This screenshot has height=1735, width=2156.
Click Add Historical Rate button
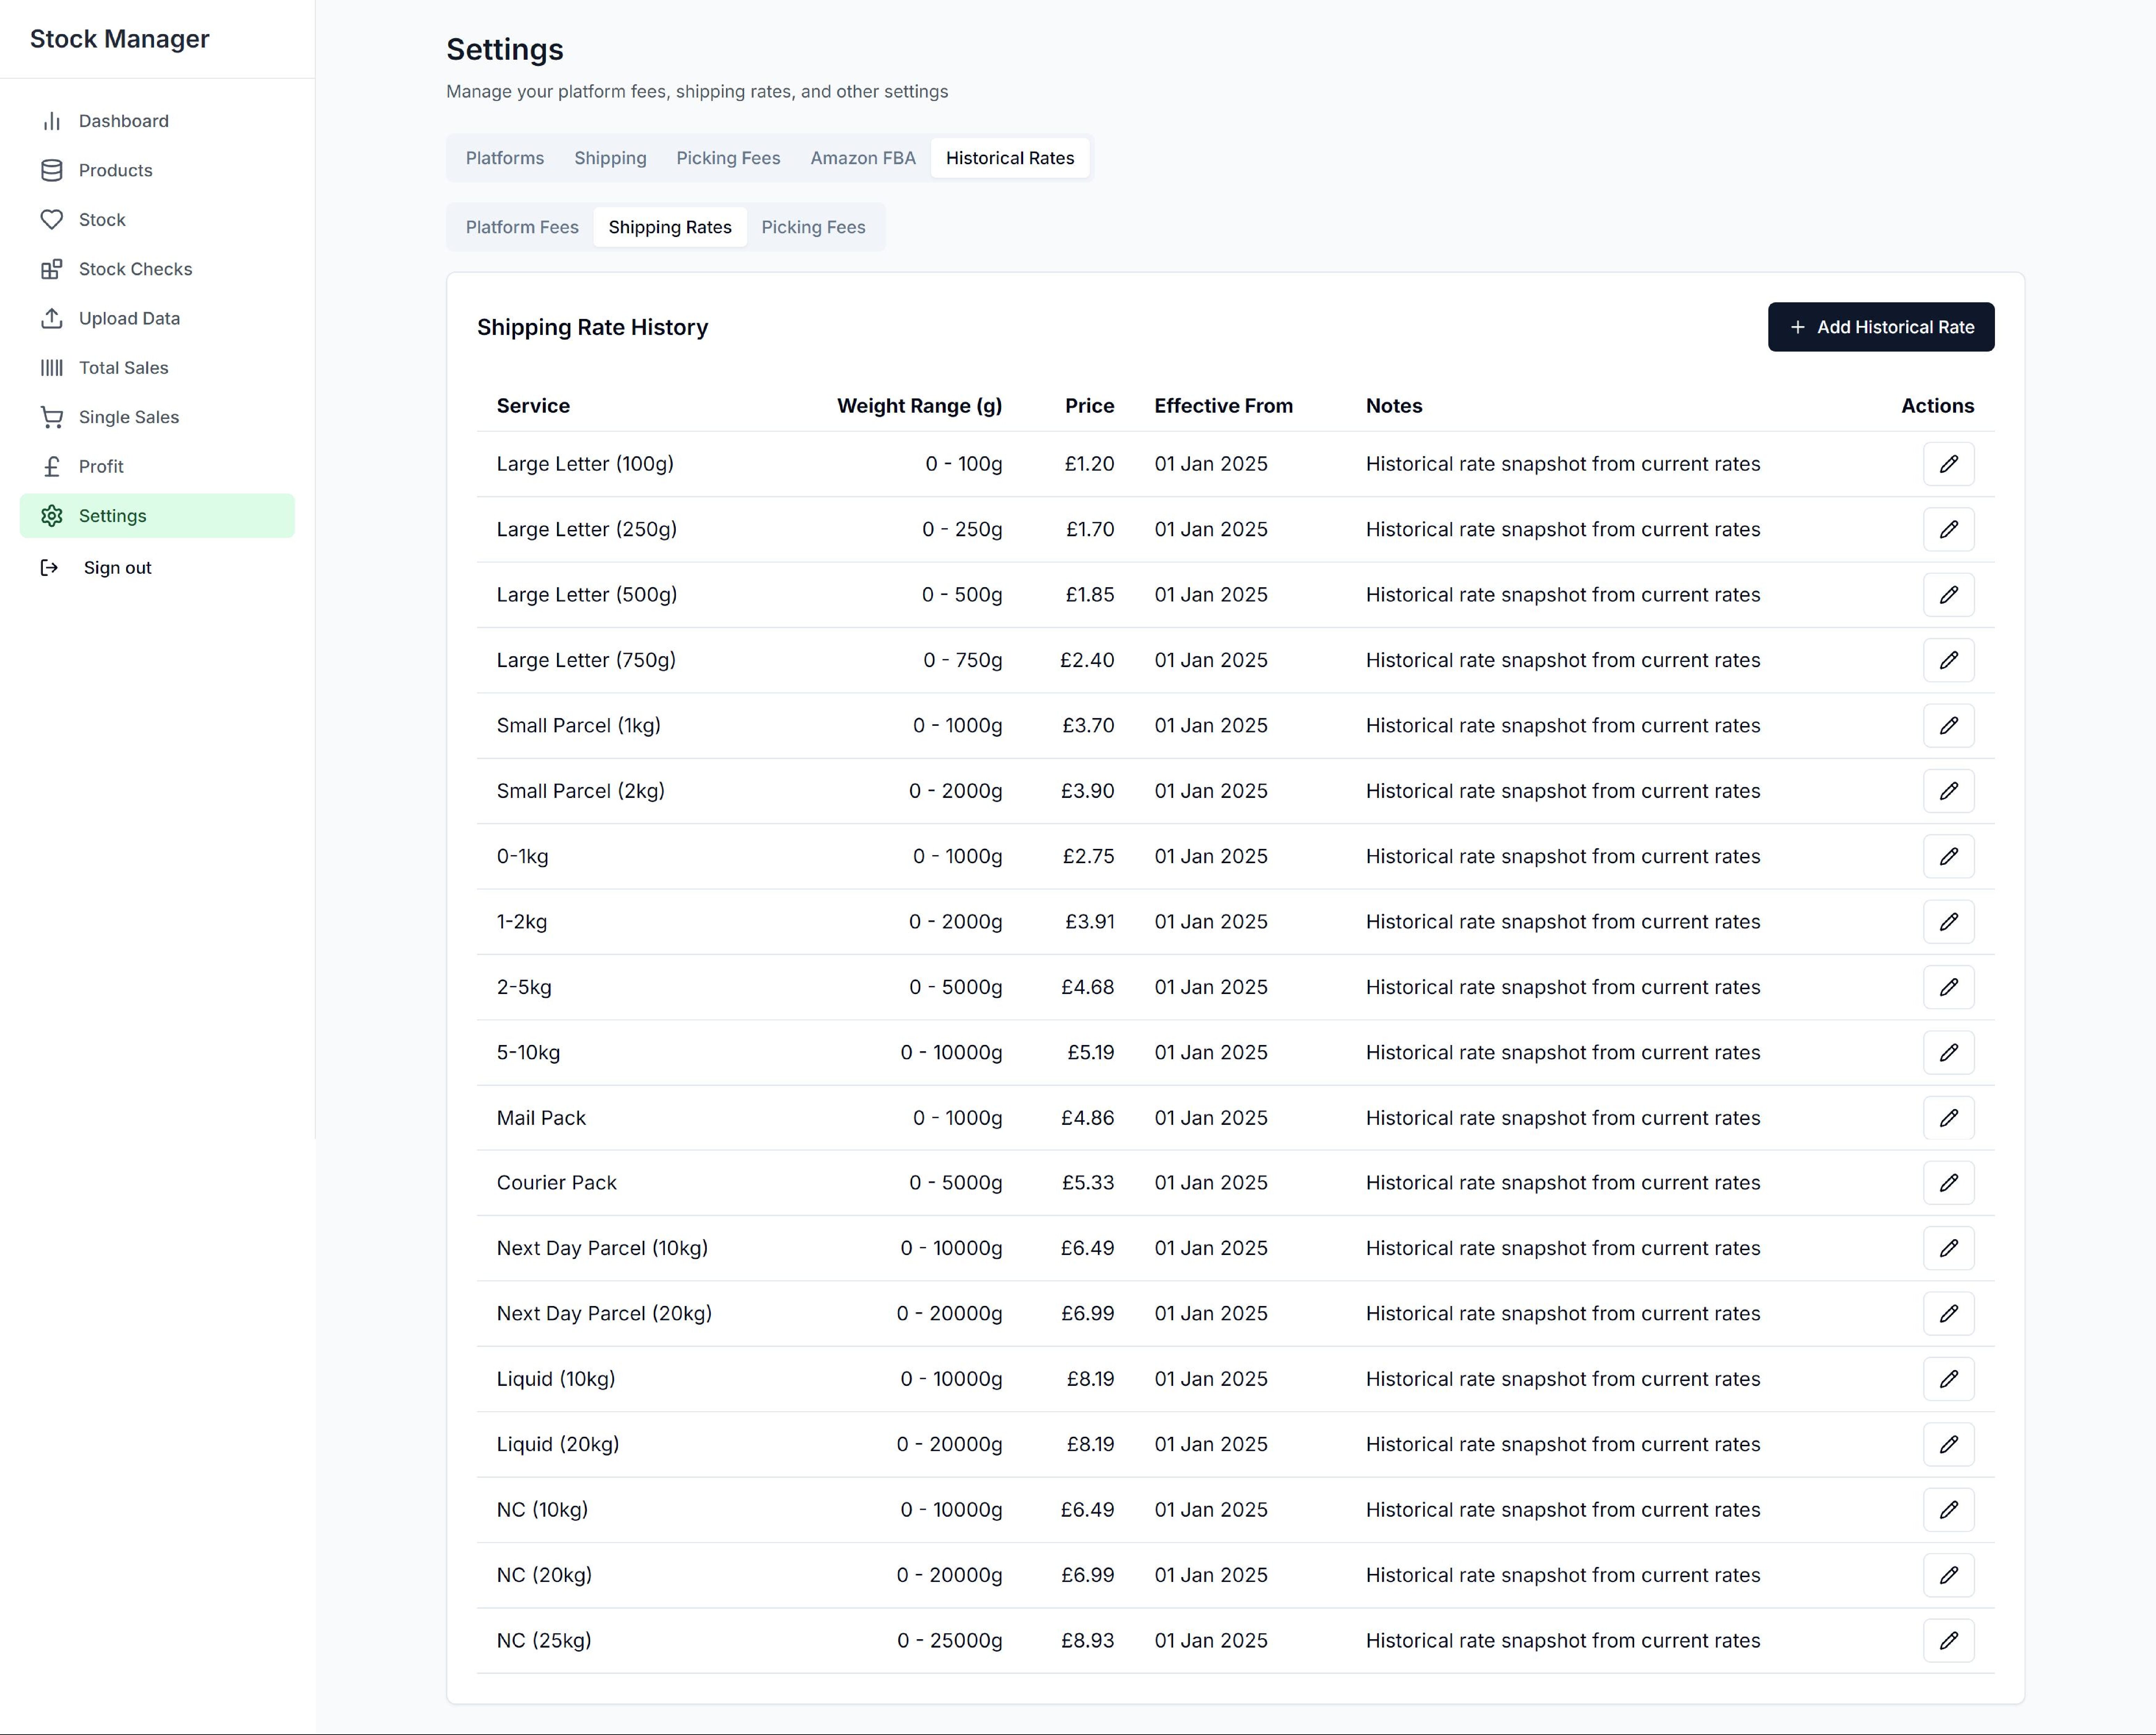point(1881,327)
